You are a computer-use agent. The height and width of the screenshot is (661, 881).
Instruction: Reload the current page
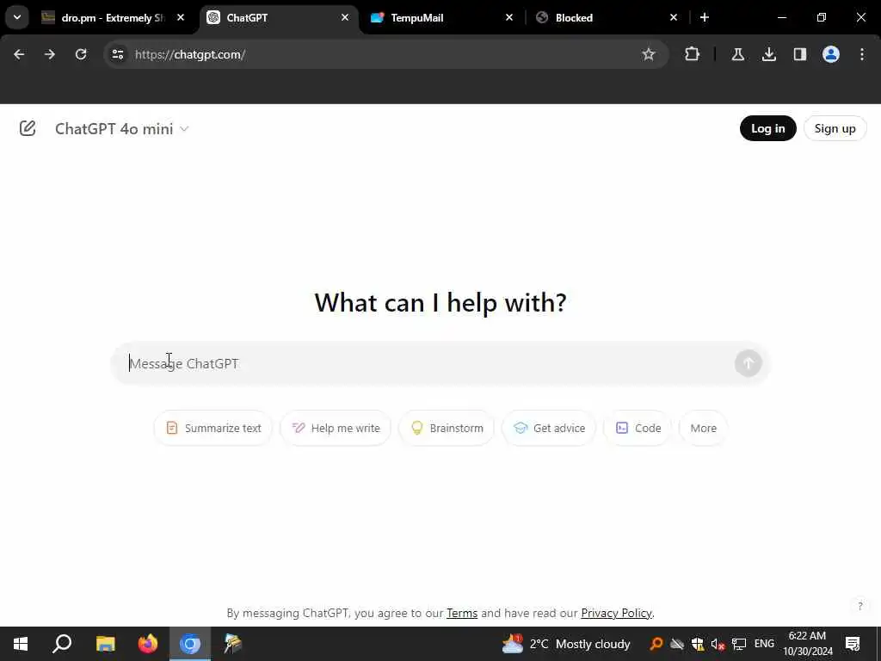(81, 54)
